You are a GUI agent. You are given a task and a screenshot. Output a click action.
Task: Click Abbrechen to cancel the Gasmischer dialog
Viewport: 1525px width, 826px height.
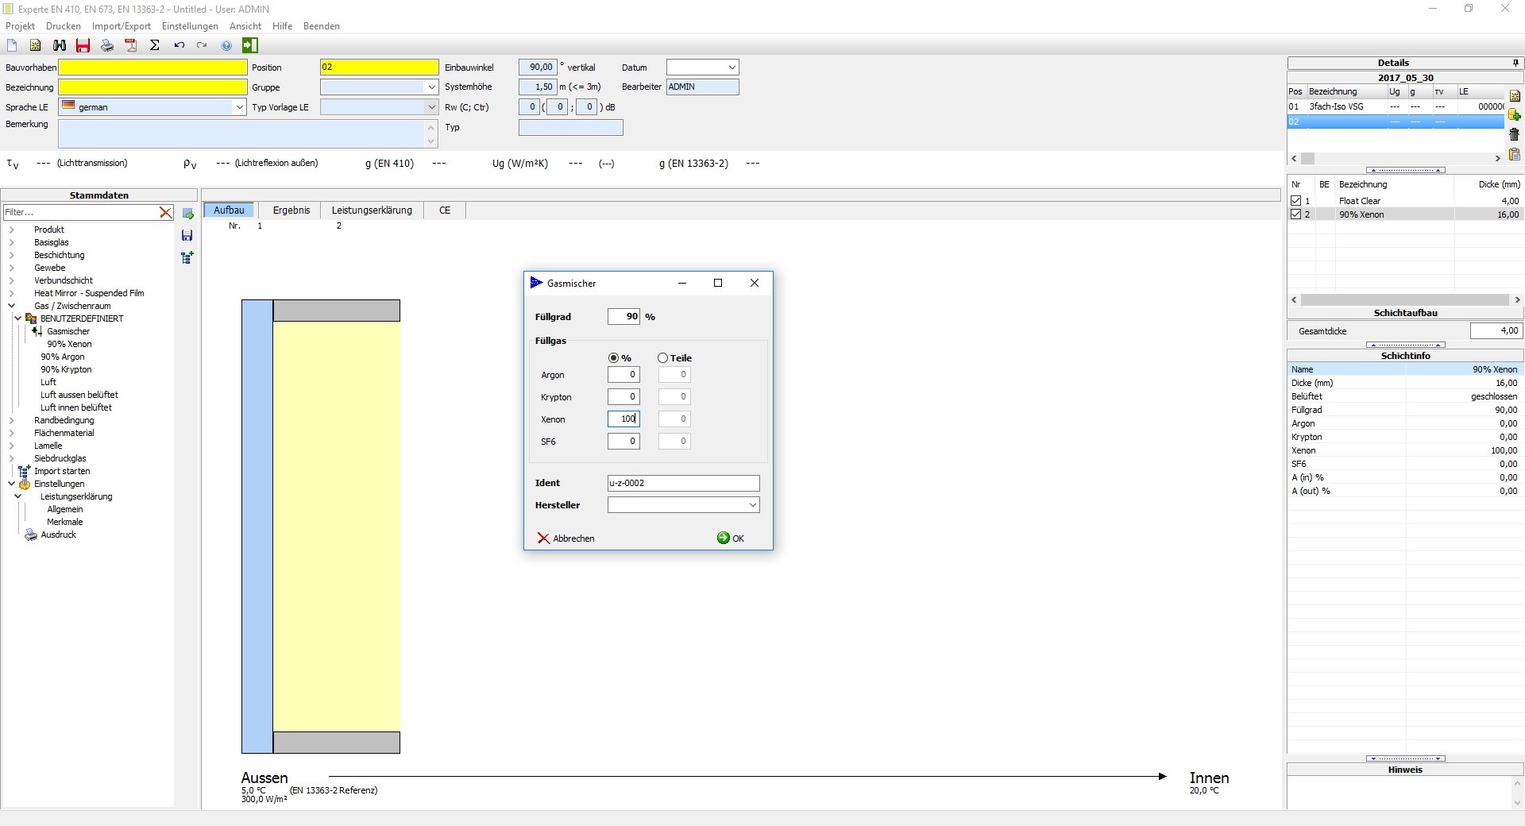(566, 538)
